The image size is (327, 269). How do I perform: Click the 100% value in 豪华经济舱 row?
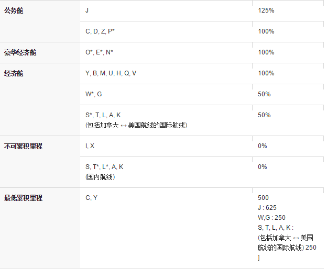[266, 52]
